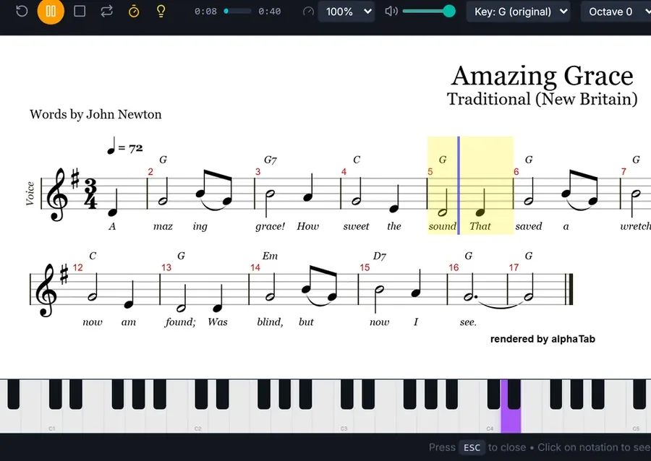The width and height of the screenshot is (651, 461).
Task: Click the G7 chord symbol
Action: 271,160
